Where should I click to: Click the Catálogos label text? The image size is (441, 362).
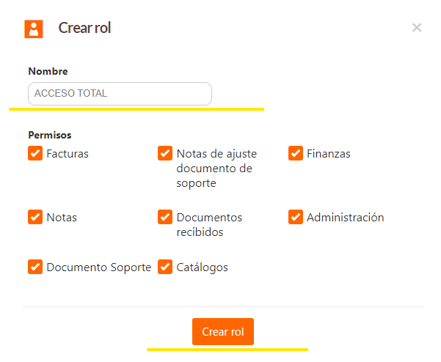click(x=203, y=267)
